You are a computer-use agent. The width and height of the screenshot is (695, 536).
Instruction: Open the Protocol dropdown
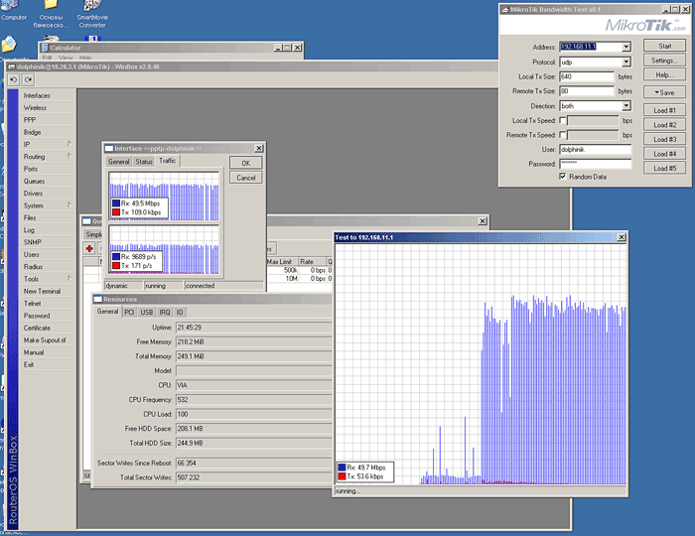pyautogui.click(x=625, y=62)
